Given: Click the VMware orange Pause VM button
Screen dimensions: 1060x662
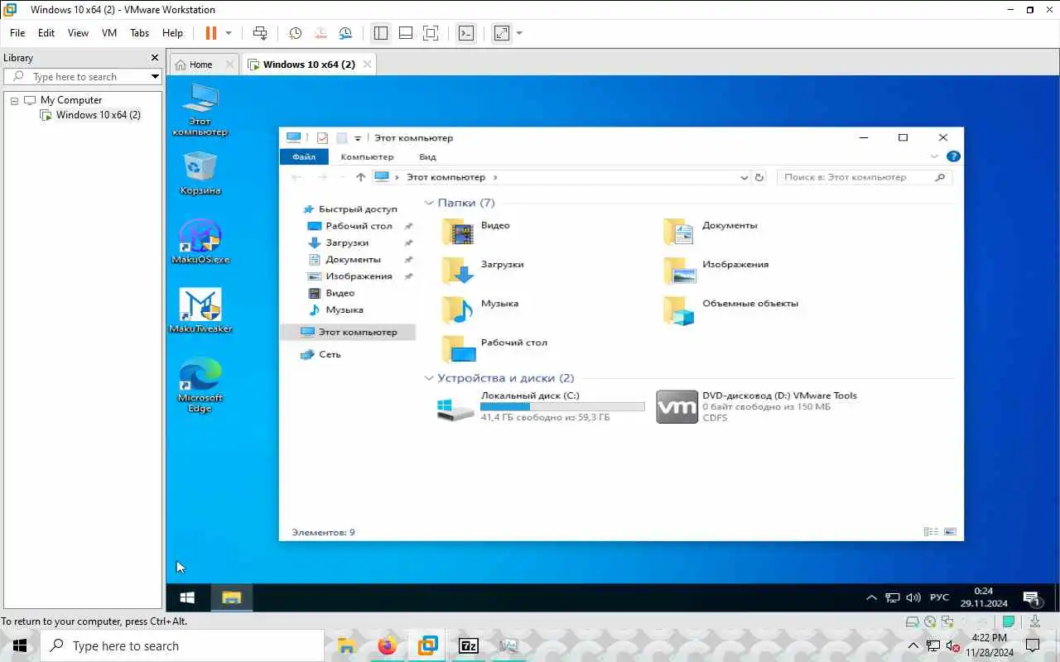Looking at the screenshot, I should click(210, 33).
